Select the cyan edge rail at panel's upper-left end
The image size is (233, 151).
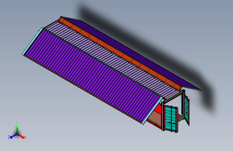tap(33, 41)
